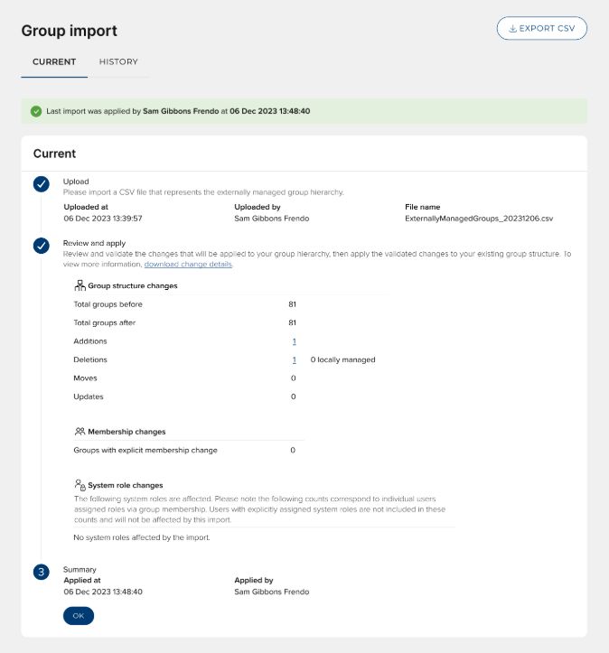This screenshot has height=653, width=609.
Task: Click the Export CSV button
Action: click(542, 29)
